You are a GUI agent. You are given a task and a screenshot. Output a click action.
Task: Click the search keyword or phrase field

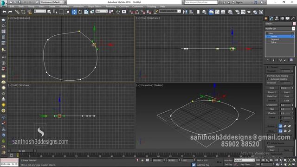point(201,2)
